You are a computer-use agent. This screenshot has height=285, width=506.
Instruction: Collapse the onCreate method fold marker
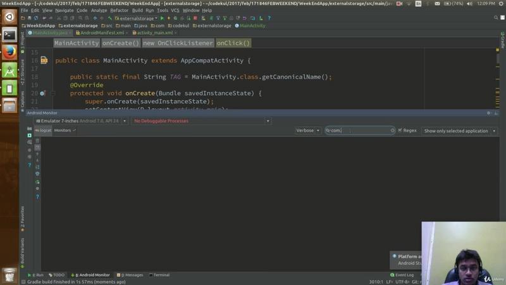[x=54, y=93]
